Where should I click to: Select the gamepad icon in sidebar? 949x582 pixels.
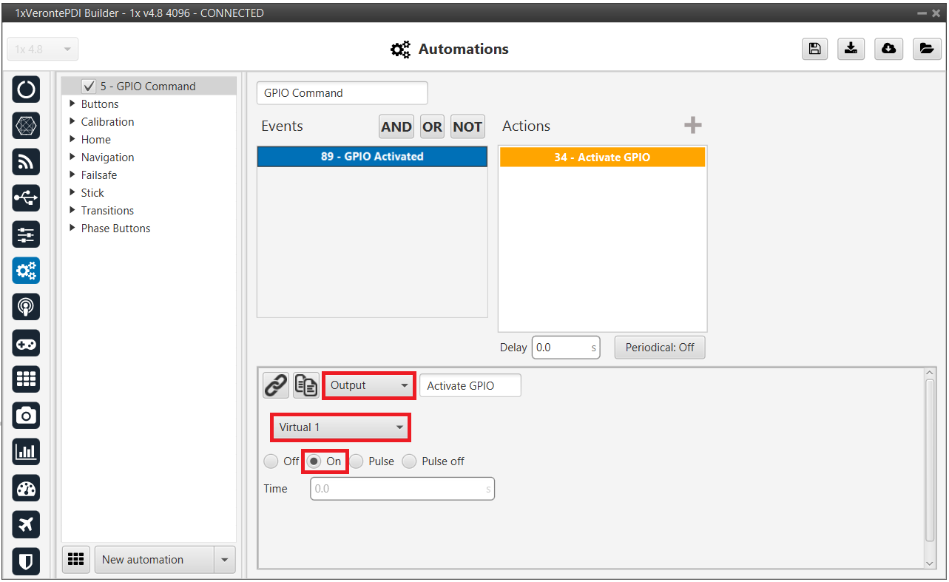tap(26, 344)
